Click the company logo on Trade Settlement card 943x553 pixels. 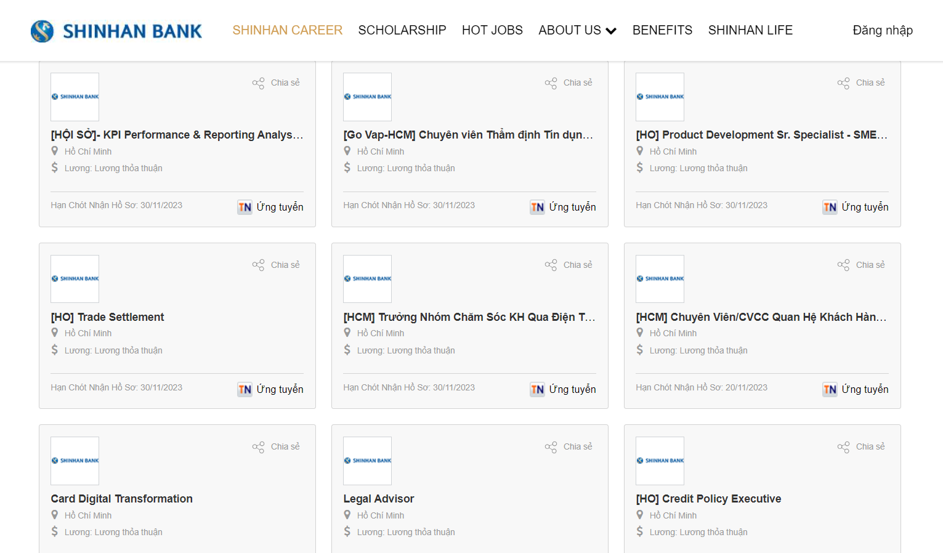[75, 279]
